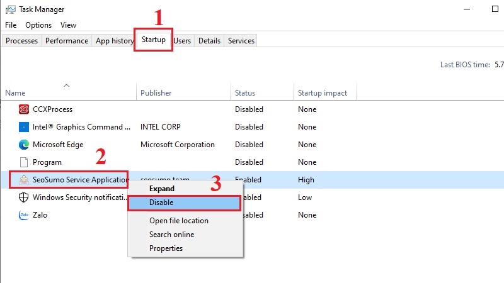This screenshot has height=283, width=504.
Task: Select the Windows Security notification row name
Action: coord(80,197)
